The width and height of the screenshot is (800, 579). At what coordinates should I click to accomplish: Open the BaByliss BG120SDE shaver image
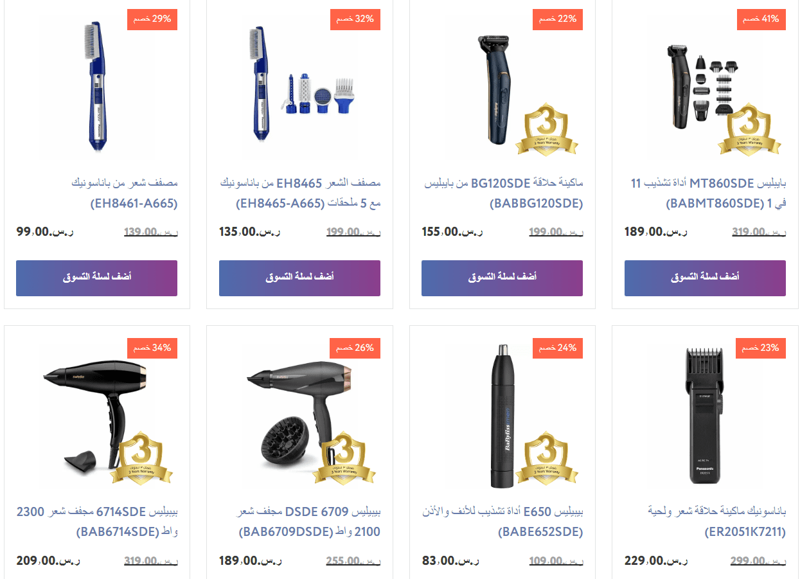(x=502, y=87)
